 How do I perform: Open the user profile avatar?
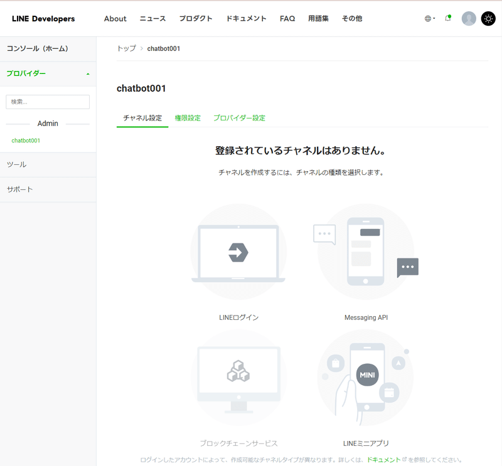tap(469, 19)
